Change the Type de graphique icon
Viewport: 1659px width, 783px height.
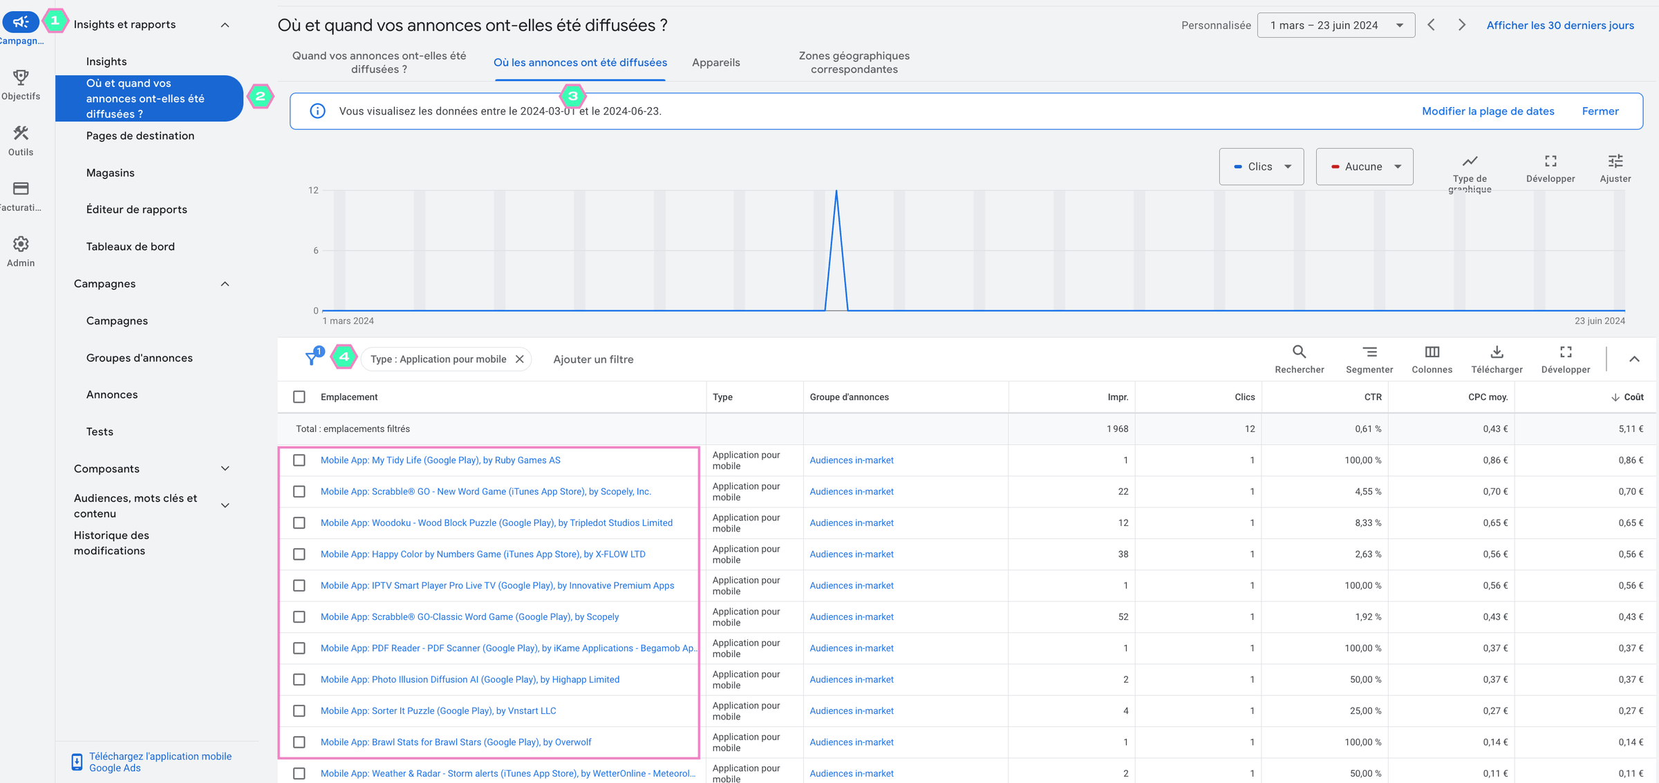tap(1470, 161)
